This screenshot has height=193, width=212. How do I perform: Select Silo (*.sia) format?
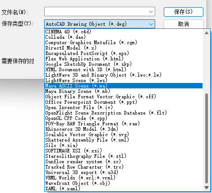tap(124, 145)
